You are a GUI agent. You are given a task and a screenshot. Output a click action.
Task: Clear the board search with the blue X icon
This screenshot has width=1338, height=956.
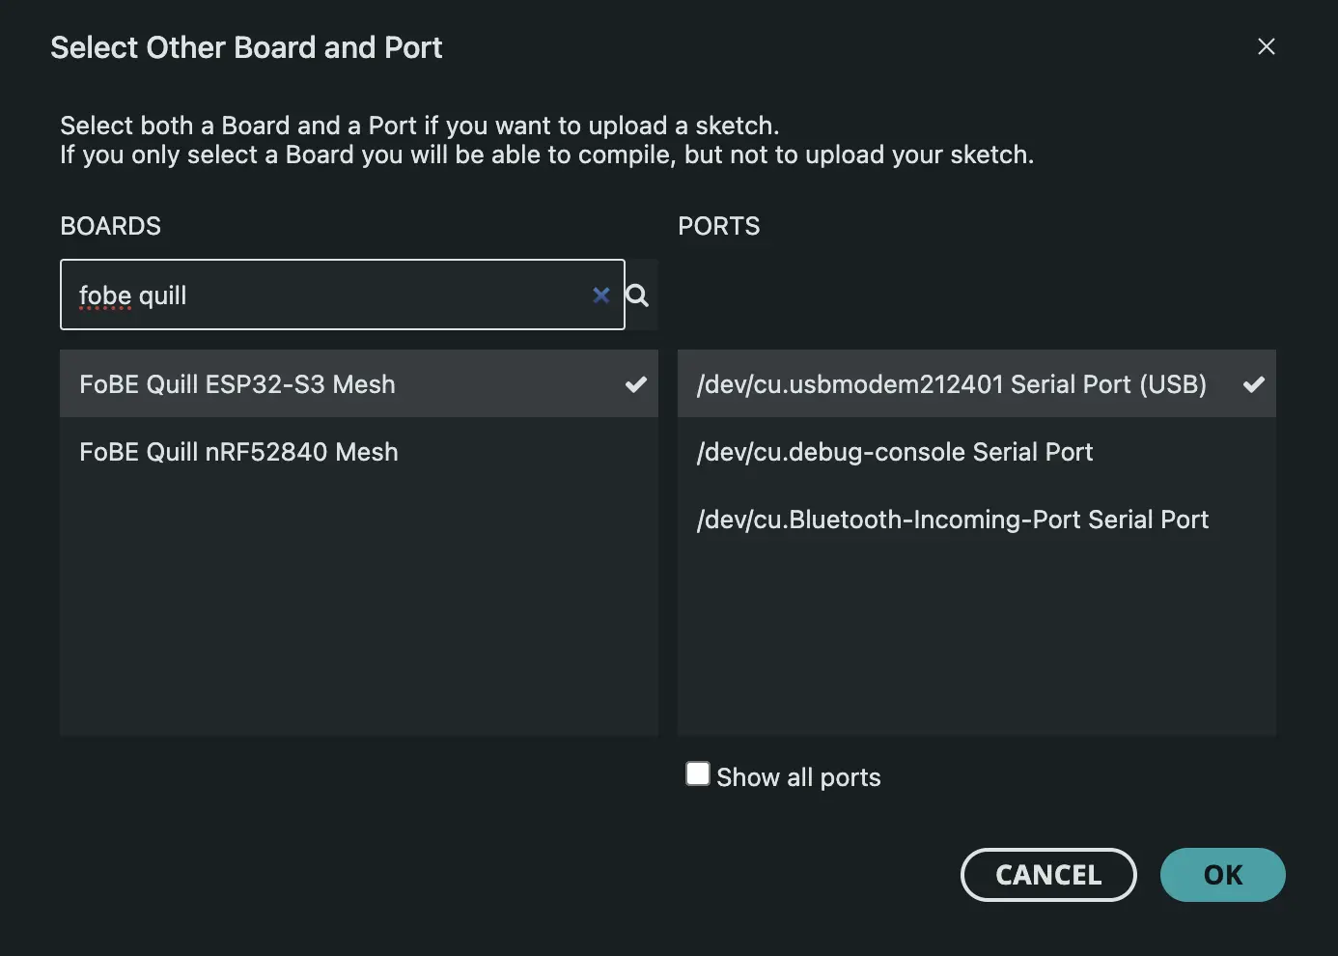coord(601,295)
